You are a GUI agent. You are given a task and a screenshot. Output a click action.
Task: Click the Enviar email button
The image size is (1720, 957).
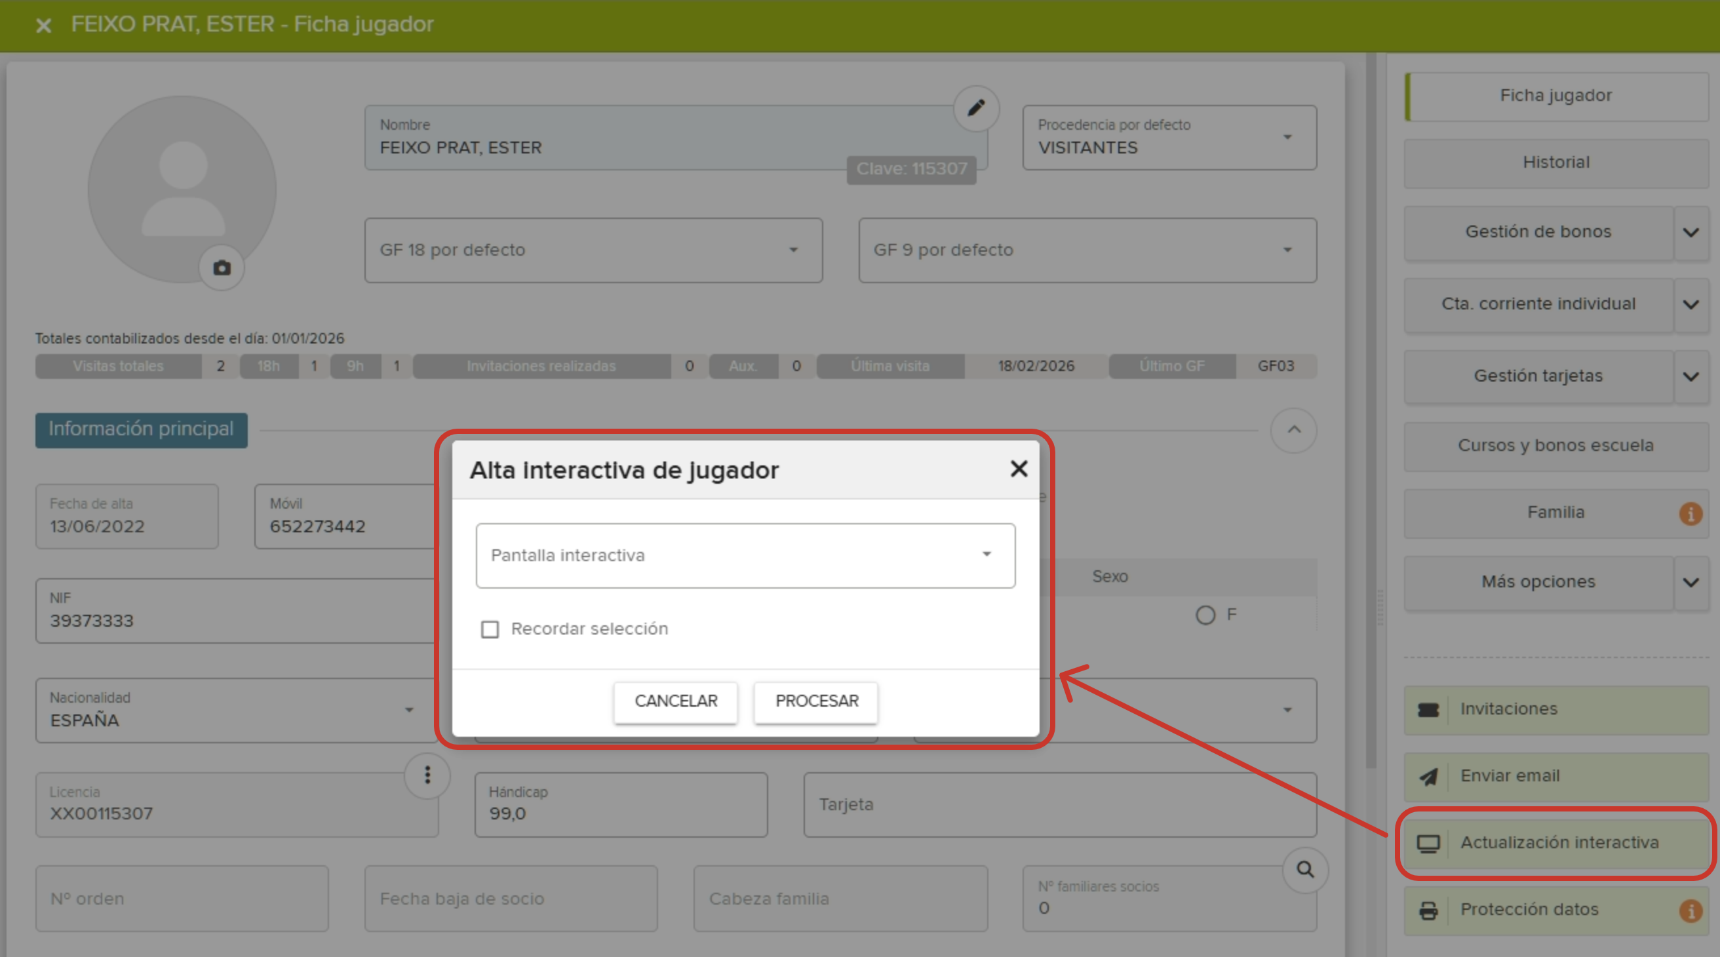1555,777
